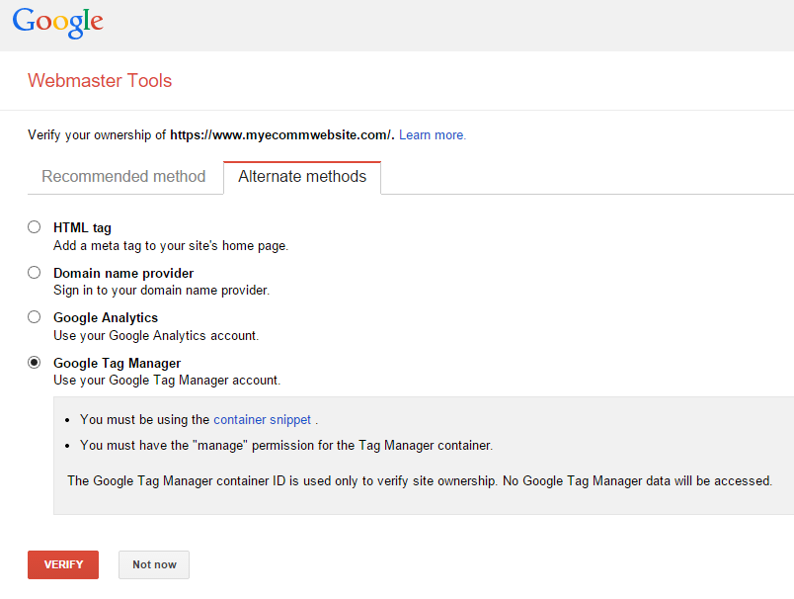The width and height of the screenshot is (794, 599).
Task: Follow the container snippet link
Action: point(262,420)
